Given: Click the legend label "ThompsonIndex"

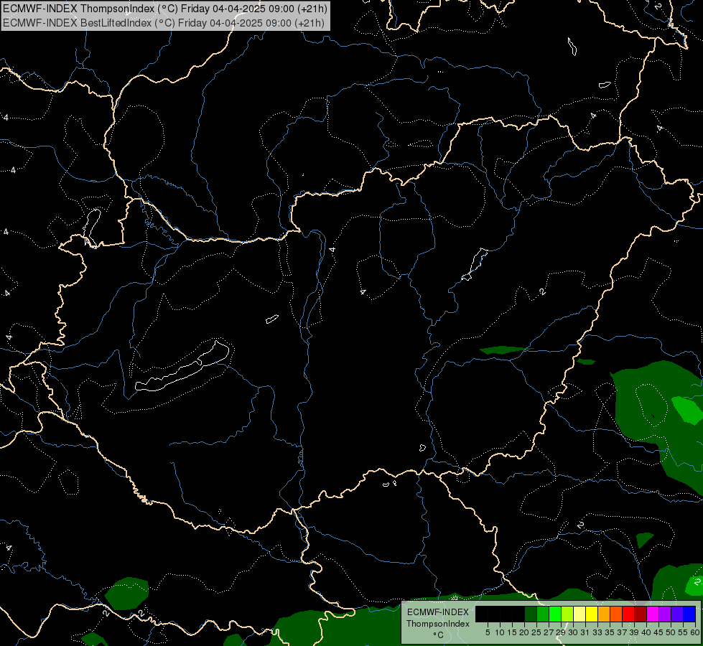Looking at the screenshot, I should point(438,624).
